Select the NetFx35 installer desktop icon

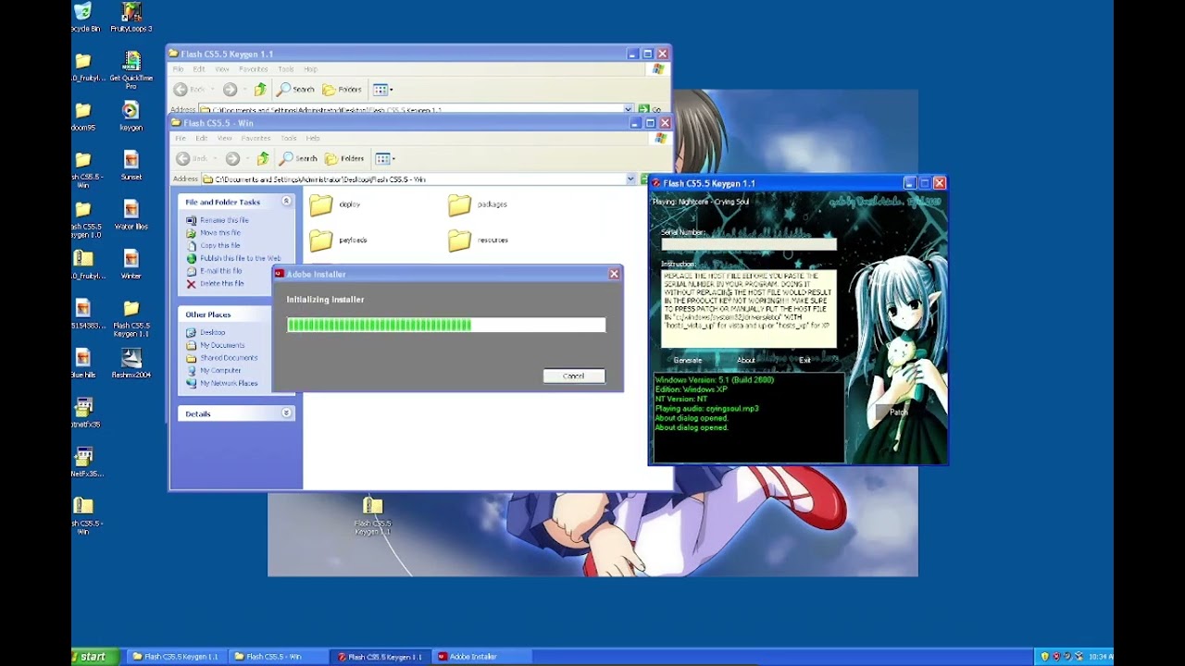coord(84,461)
